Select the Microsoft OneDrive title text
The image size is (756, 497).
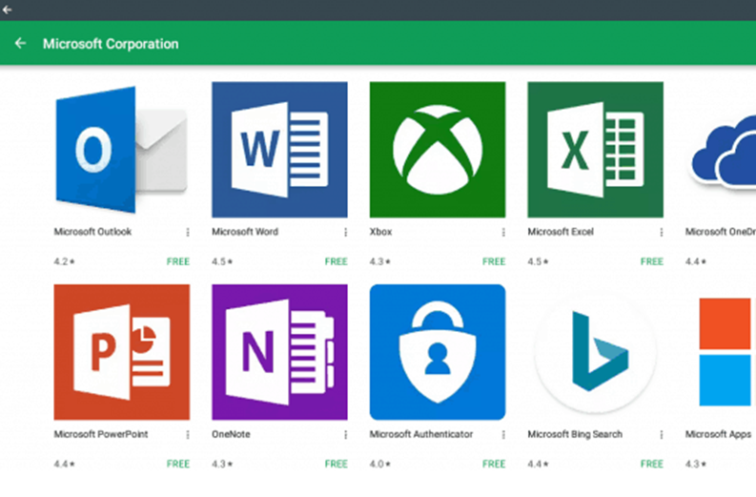click(721, 232)
